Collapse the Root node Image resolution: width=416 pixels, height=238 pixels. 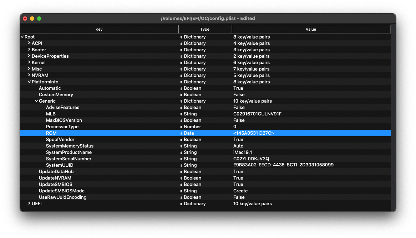(x=22, y=37)
